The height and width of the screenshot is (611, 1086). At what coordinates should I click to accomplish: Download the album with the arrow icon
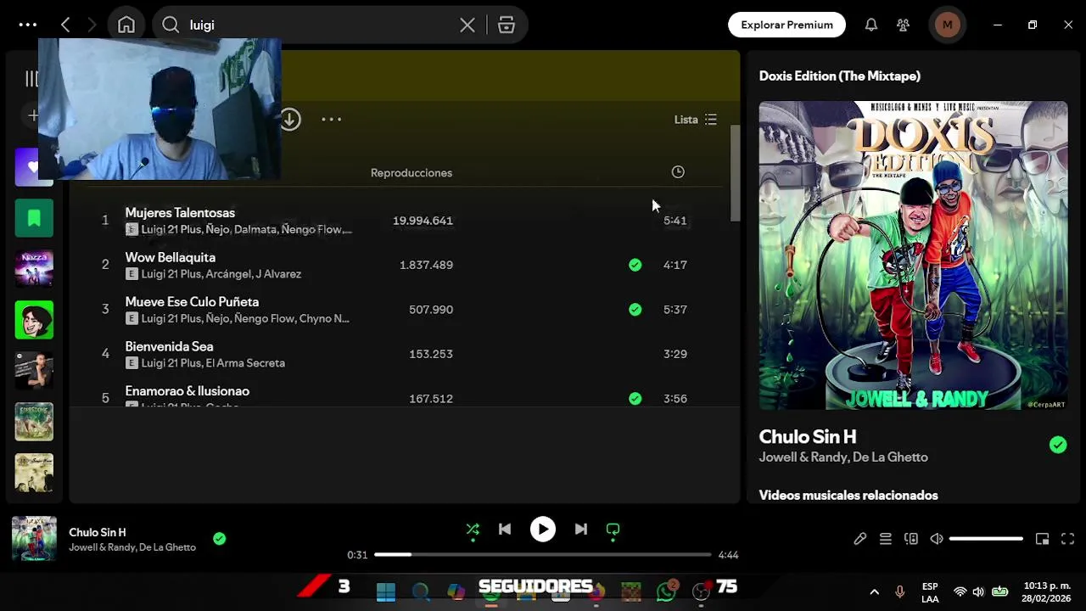290,120
